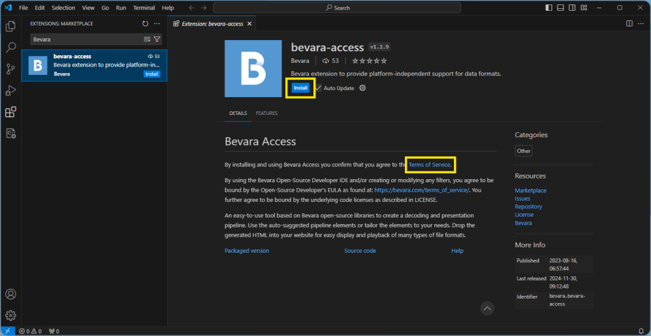Open the Selection menu
This screenshot has height=336, width=651.
click(x=63, y=8)
